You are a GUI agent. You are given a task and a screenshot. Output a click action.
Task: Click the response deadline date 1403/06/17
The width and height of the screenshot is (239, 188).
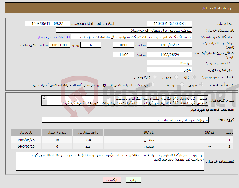(x=170, y=45)
